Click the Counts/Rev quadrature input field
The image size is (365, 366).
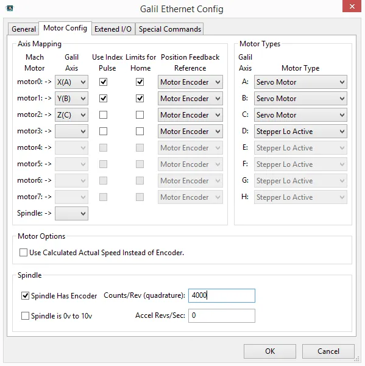click(x=222, y=295)
